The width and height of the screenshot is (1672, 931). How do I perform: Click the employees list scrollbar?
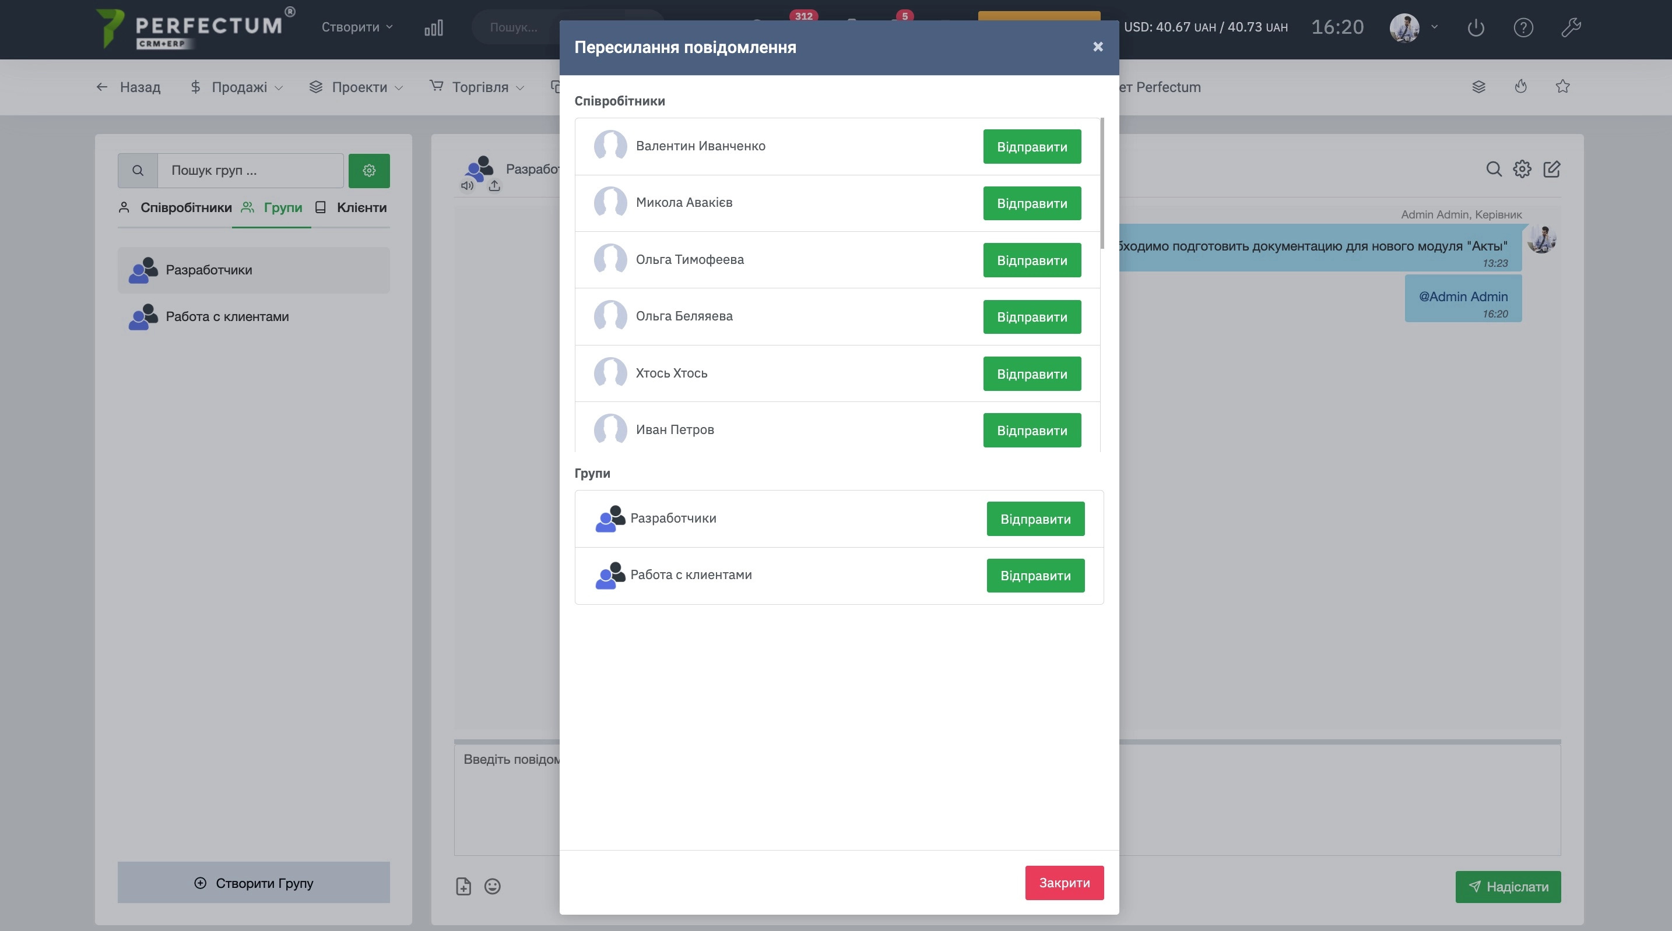(1101, 184)
